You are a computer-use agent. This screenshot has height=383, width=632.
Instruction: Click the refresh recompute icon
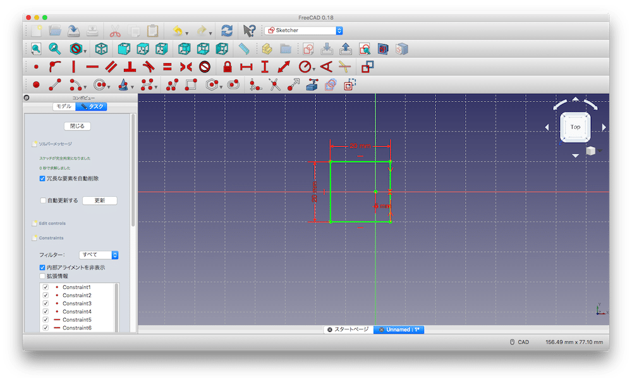tap(227, 30)
